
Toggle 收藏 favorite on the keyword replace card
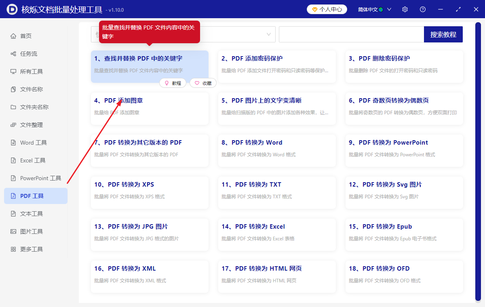[202, 83]
